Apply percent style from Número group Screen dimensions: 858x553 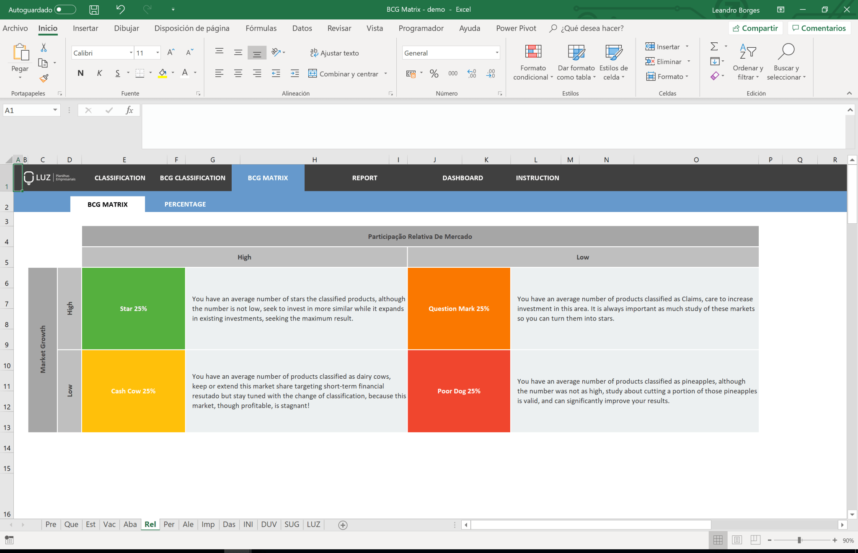click(x=434, y=73)
